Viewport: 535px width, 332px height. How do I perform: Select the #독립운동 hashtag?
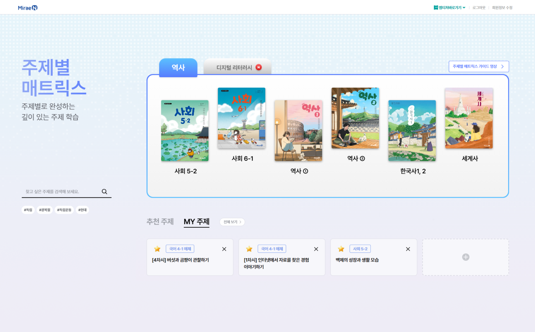[64, 210]
